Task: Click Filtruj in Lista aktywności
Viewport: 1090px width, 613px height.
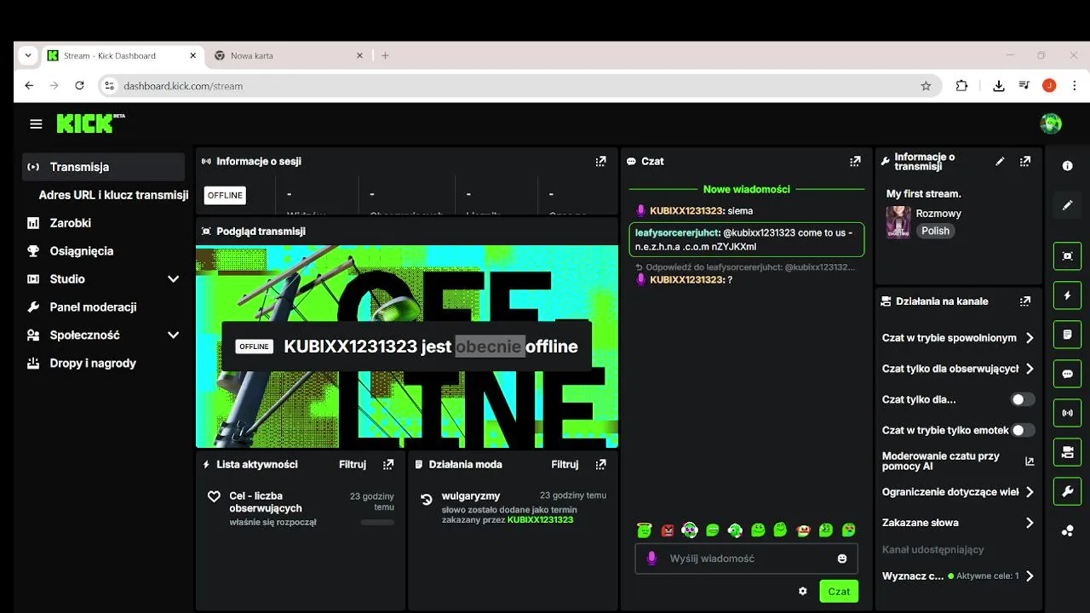Action: tap(353, 464)
